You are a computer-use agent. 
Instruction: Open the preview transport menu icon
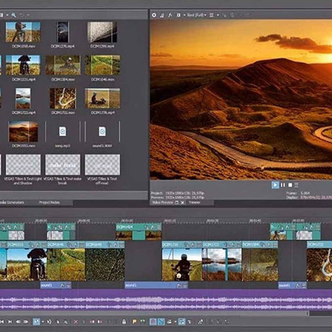(296, 185)
